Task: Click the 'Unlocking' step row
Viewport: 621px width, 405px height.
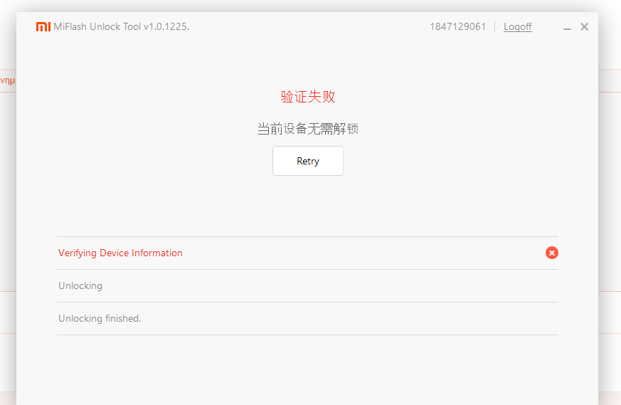Action: pyautogui.click(x=308, y=285)
